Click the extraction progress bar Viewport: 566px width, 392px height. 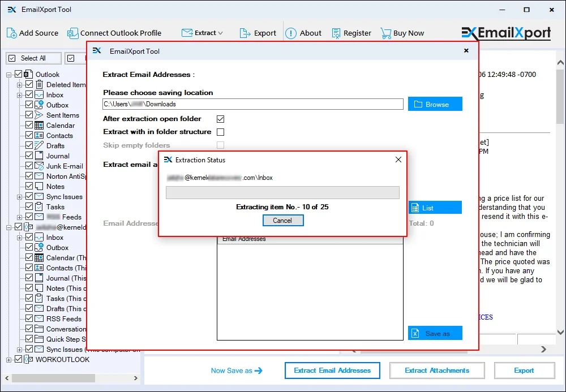282,193
